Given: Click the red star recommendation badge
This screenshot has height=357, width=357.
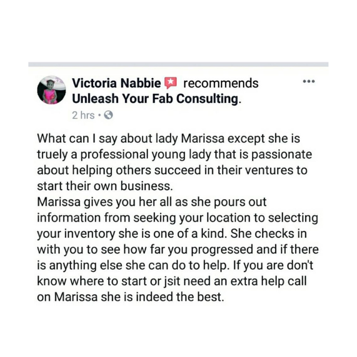Looking at the screenshot, I should tap(170, 83).
